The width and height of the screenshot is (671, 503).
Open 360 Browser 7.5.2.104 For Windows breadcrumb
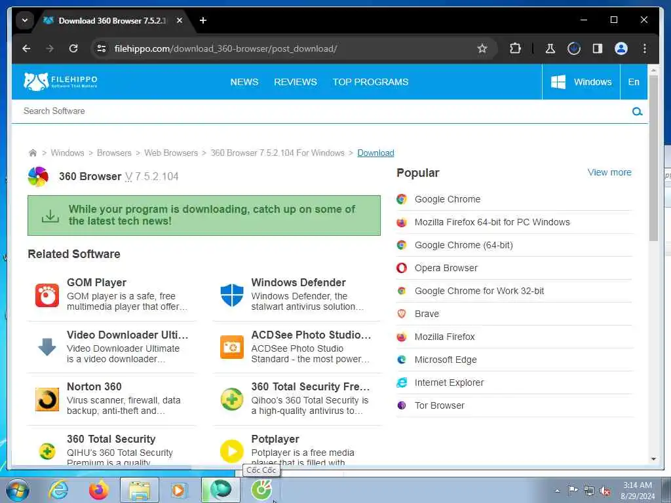coord(277,153)
